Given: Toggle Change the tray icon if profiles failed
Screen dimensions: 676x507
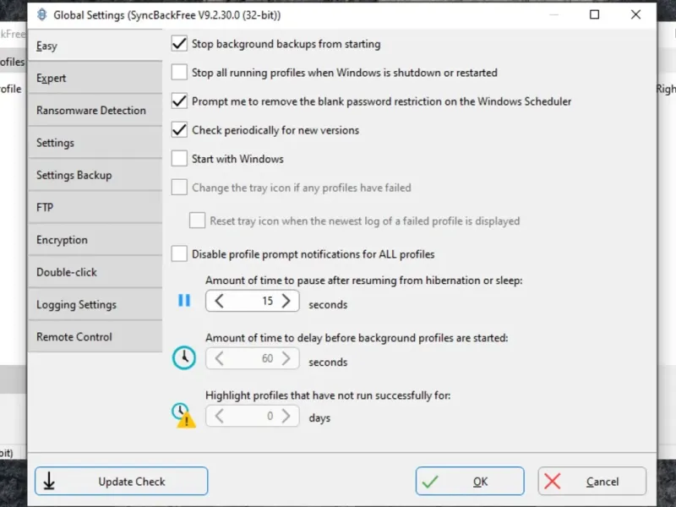Looking at the screenshot, I should pyautogui.click(x=179, y=188).
